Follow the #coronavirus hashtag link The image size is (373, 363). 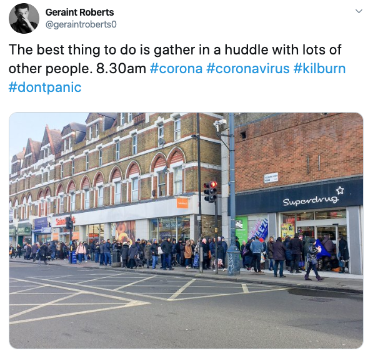248,69
